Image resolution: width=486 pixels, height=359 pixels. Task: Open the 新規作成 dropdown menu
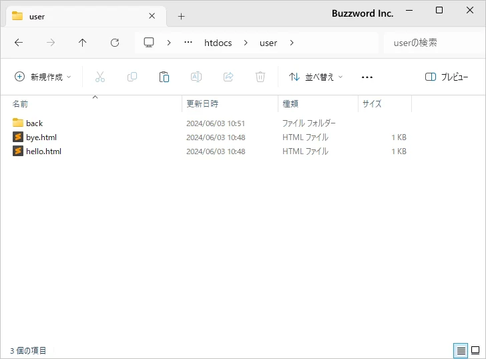coord(43,77)
